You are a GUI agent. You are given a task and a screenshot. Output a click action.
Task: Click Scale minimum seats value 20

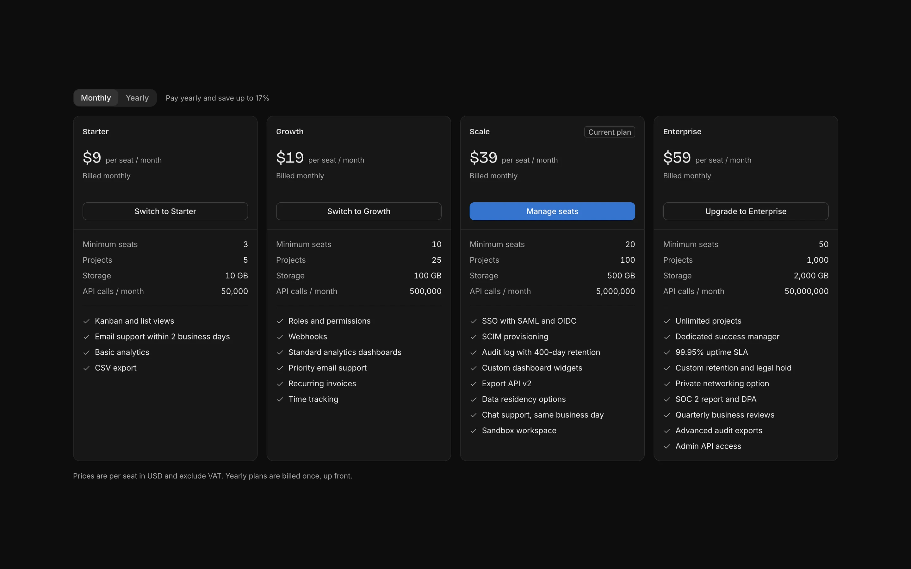tap(630, 244)
